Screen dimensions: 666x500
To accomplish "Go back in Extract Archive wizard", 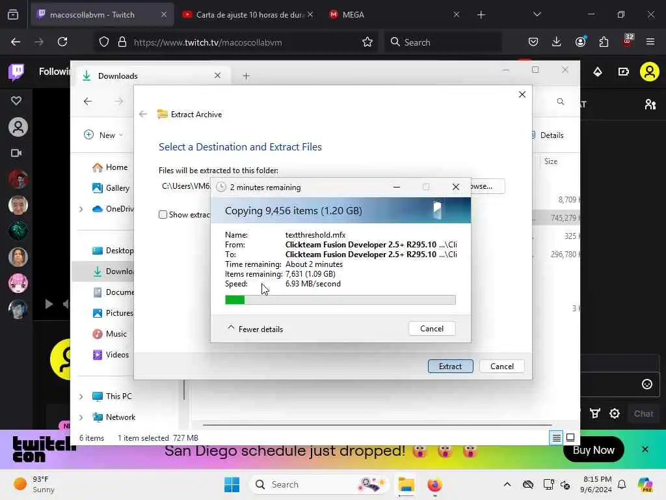I will (143, 114).
